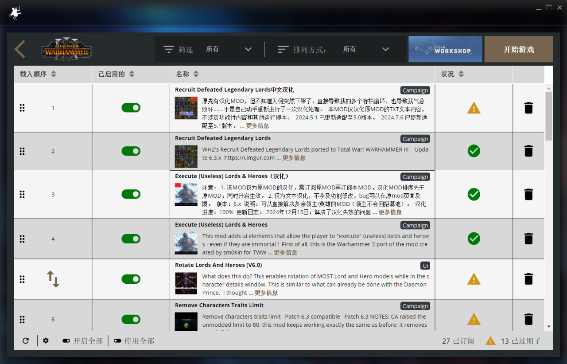Viewport: 567px width, 364px height.
Task: Delete Execute (Useless) Lords & Heroes mod in row 4
Action: click(528, 239)
